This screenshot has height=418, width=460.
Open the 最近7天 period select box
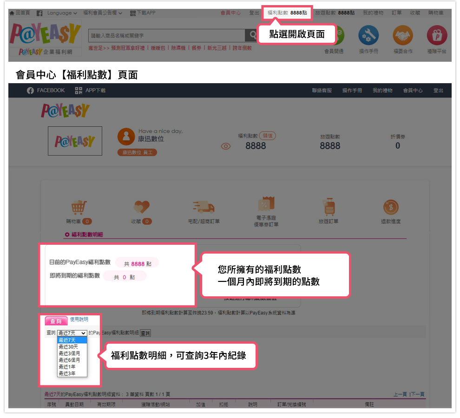[x=72, y=333]
